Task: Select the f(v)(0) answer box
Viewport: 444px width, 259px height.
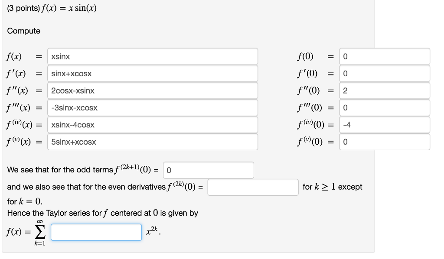Action: [384, 142]
